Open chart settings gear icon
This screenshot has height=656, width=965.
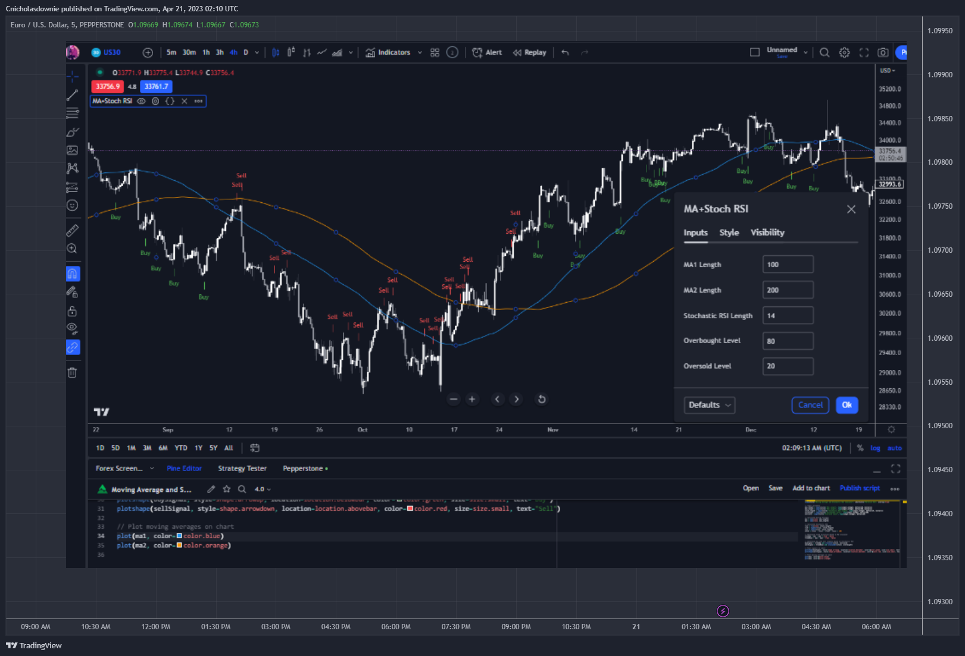point(844,52)
